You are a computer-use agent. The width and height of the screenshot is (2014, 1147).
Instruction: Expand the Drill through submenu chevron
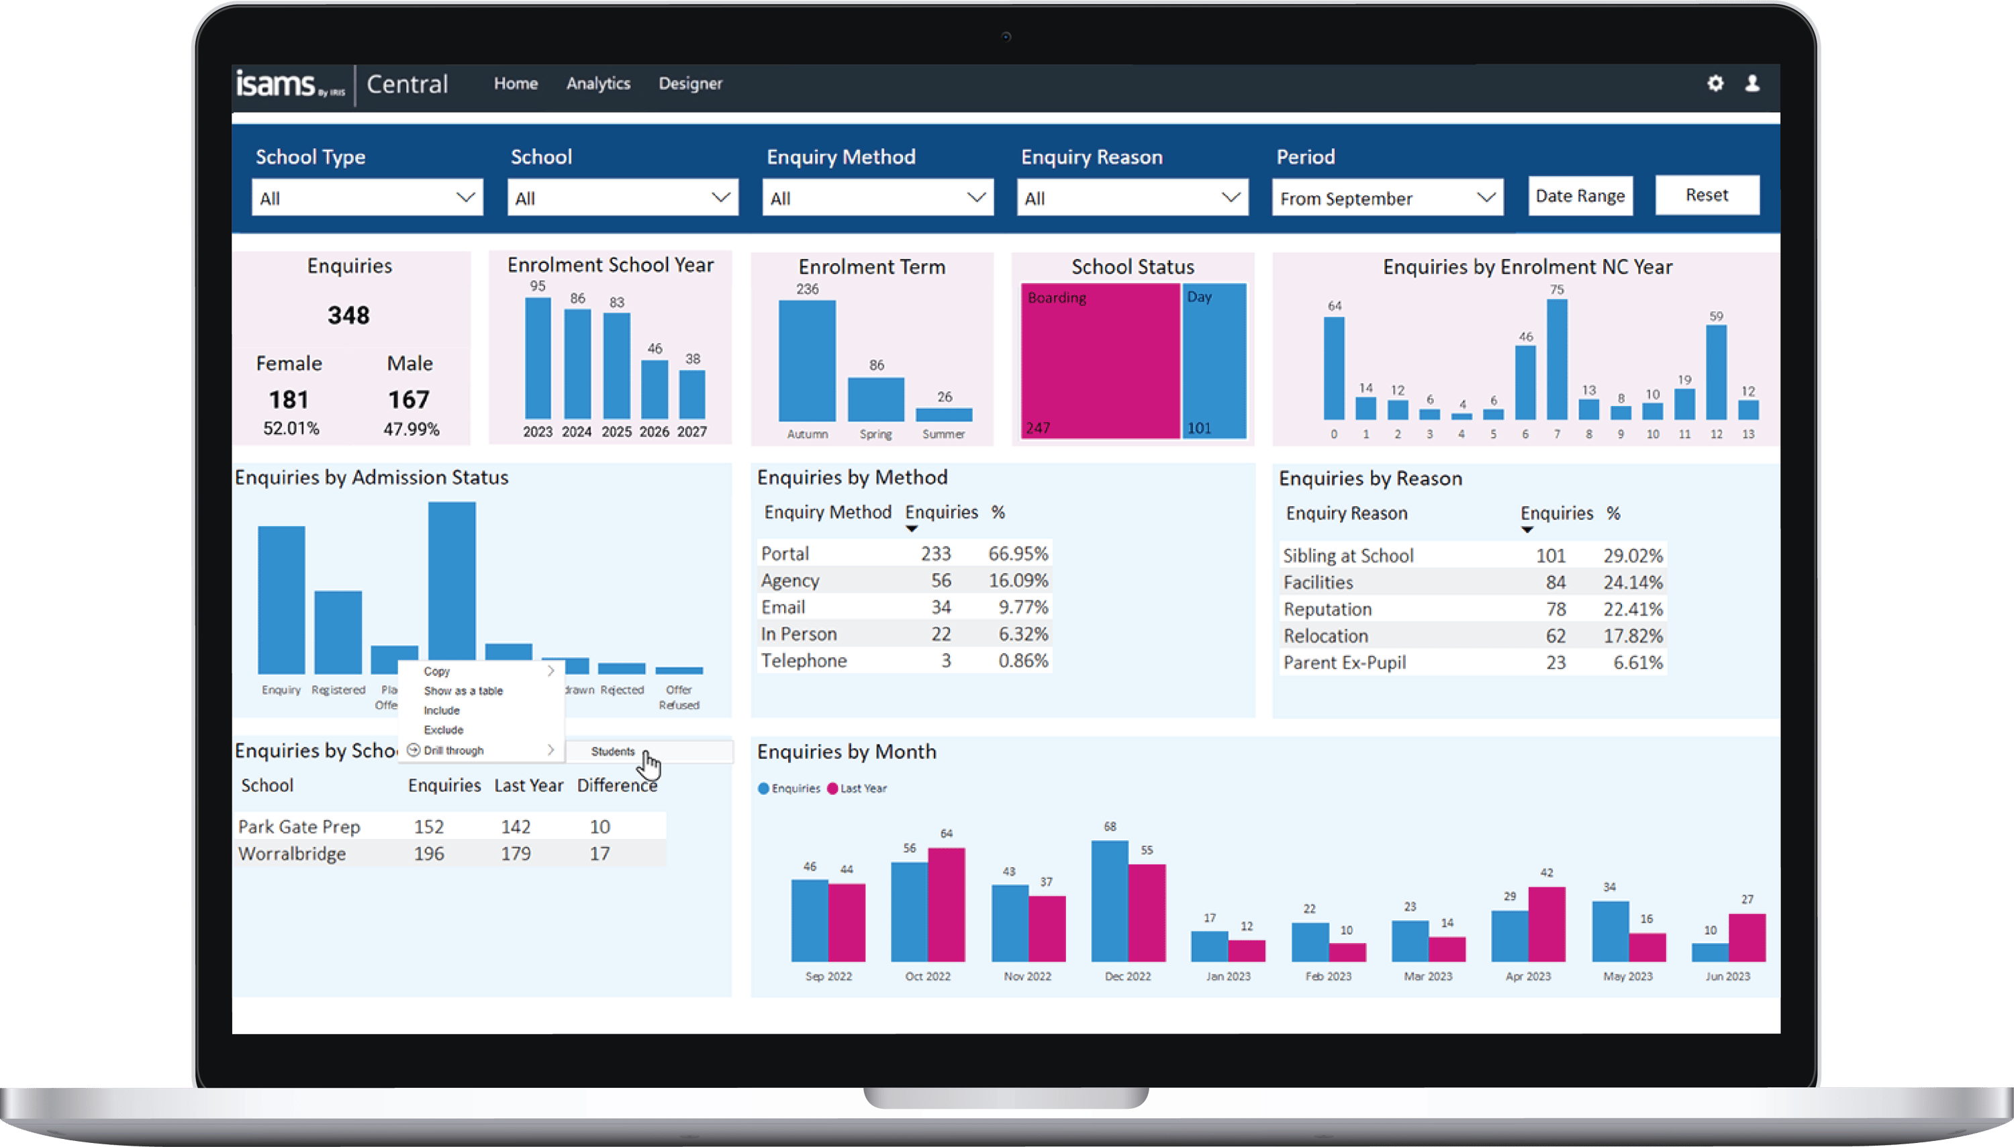(x=550, y=750)
